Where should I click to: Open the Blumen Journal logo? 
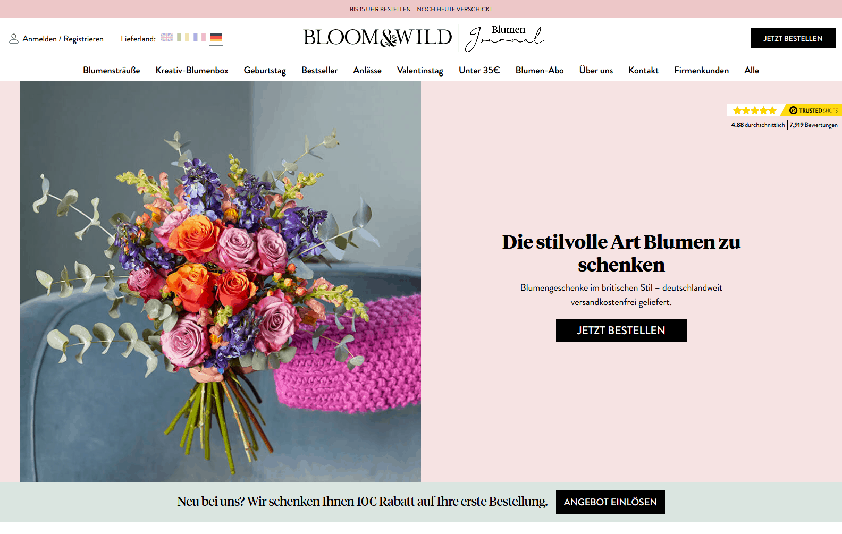(504, 38)
